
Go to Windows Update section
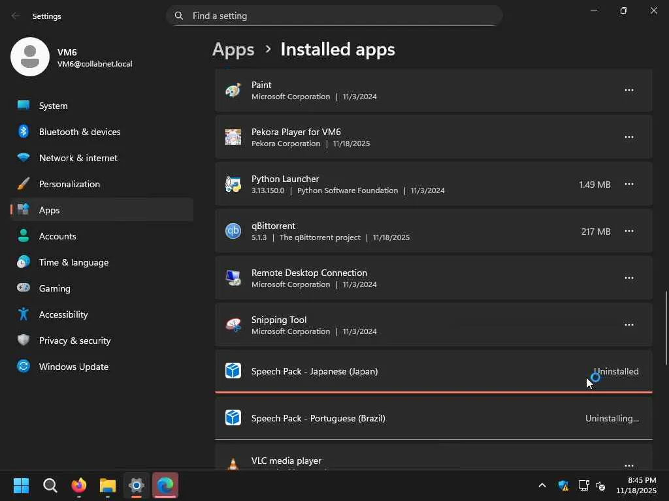coord(73,367)
